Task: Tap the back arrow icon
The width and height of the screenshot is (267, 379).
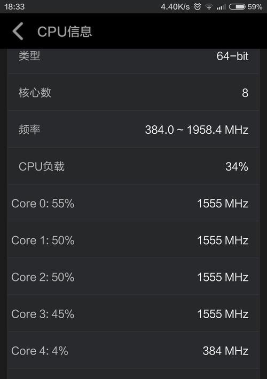Action: pyautogui.click(x=18, y=31)
